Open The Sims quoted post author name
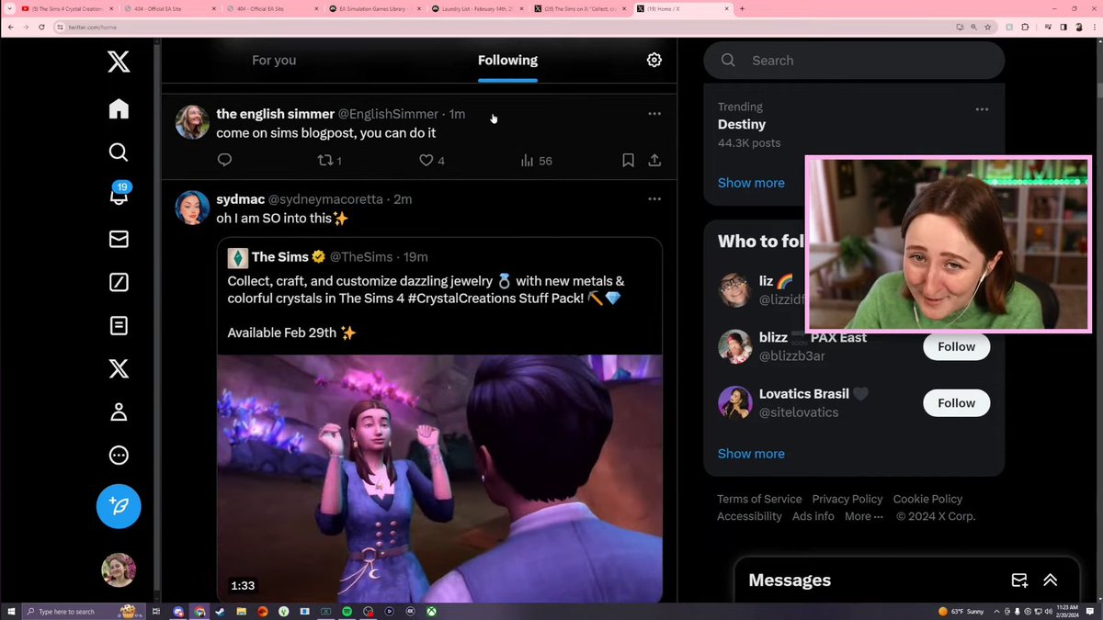Viewport: 1103px width, 620px height. (x=280, y=257)
